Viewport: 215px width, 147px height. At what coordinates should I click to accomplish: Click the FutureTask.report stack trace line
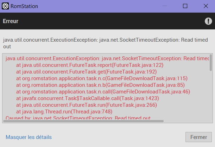coord(90,65)
